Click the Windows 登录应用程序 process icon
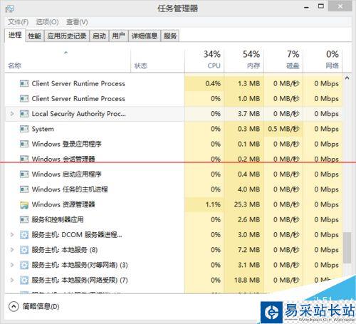Screen dimensions: 356x324 pyautogui.click(x=24, y=144)
